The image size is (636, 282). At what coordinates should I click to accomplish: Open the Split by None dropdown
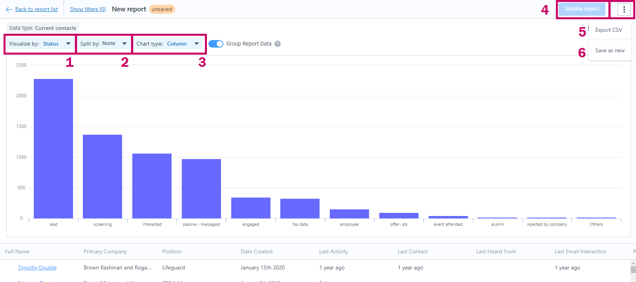[x=104, y=44]
